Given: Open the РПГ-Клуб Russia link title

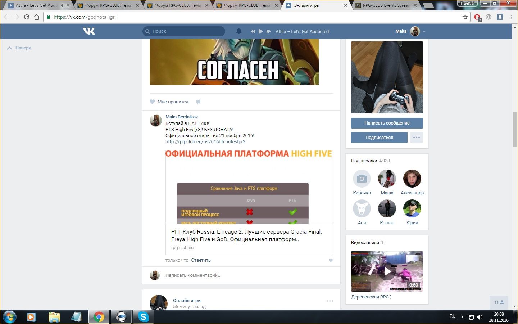Looking at the screenshot, I should click(246, 235).
